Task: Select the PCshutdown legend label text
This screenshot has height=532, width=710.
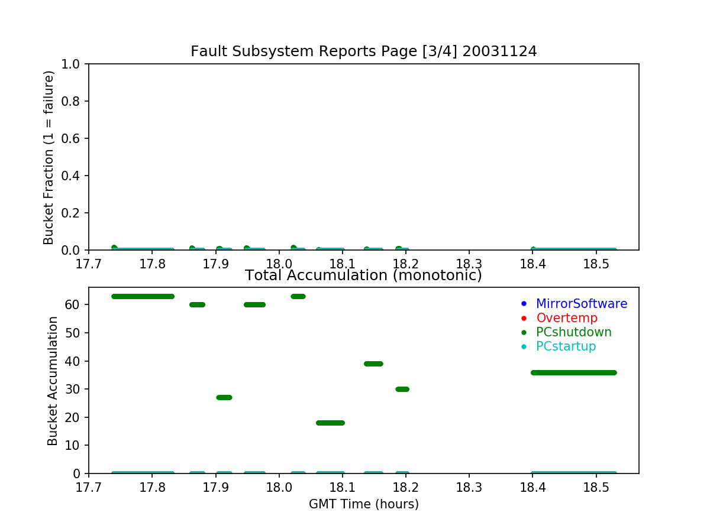Action: pos(573,332)
